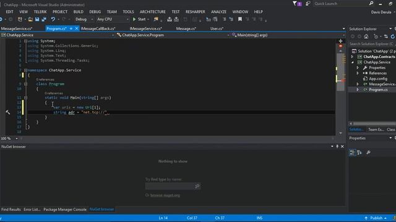The height and width of the screenshot is (222, 396).
Task: Click the send feedback icon
Action: (308, 4)
